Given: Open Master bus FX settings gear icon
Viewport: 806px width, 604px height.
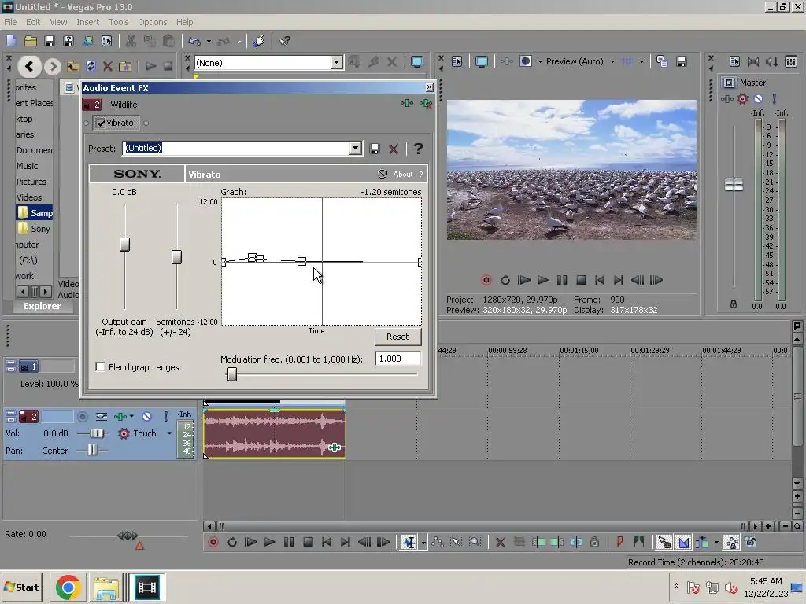Looking at the screenshot, I should (x=742, y=98).
